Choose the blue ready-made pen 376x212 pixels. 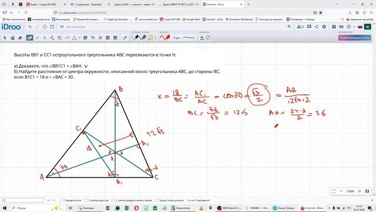coord(143,38)
